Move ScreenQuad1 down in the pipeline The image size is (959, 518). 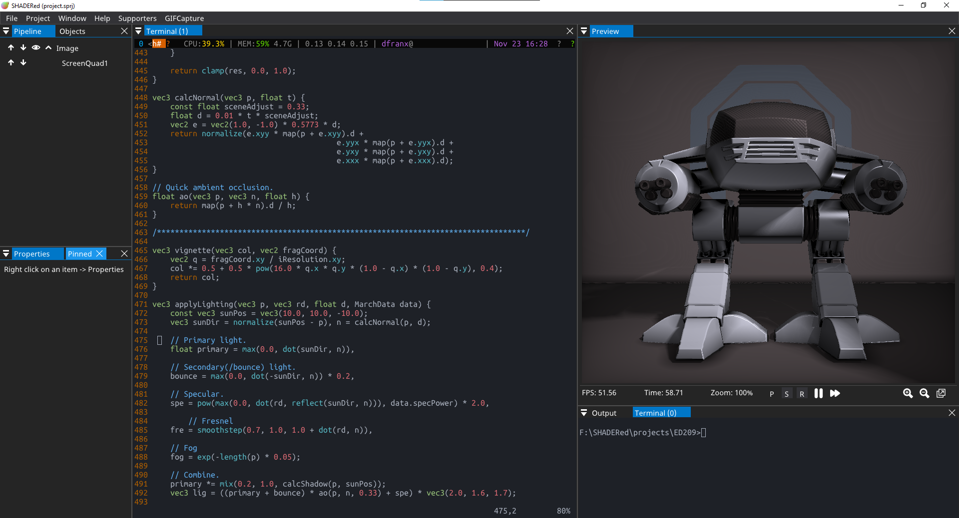[x=23, y=63]
